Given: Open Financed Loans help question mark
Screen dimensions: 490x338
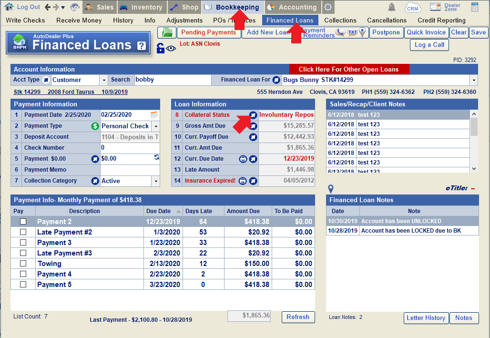Looking at the screenshot, I should point(142,46).
